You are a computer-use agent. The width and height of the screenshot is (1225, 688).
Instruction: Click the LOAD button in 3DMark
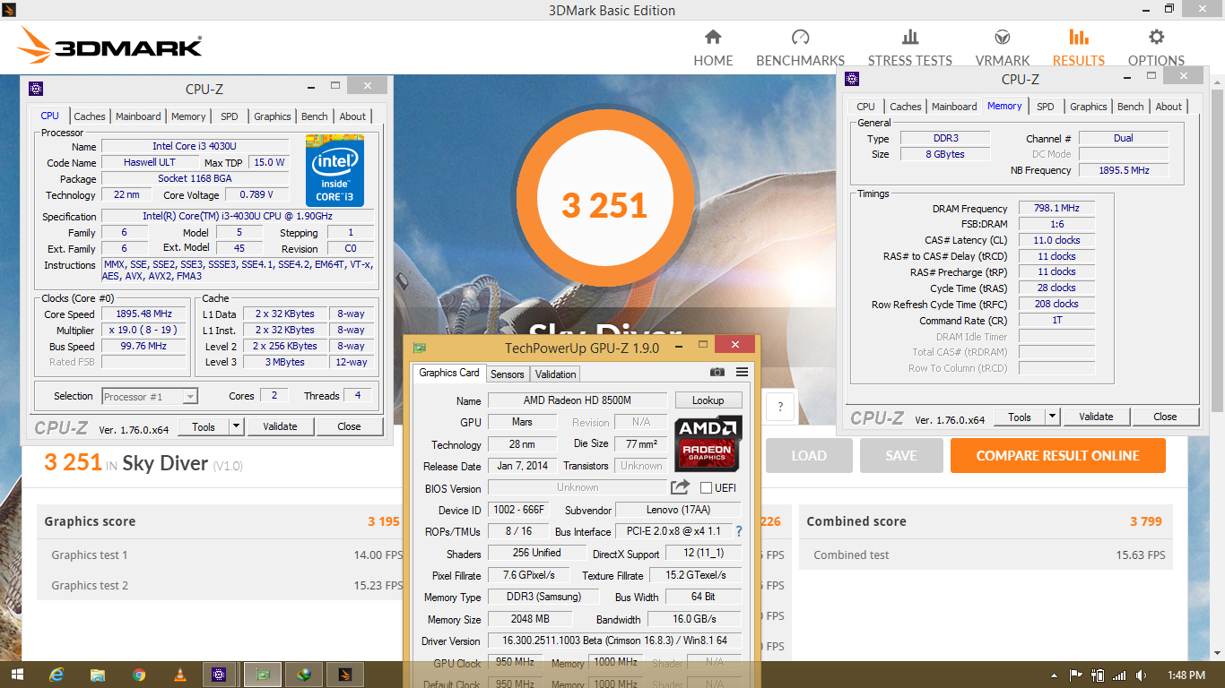tap(809, 455)
